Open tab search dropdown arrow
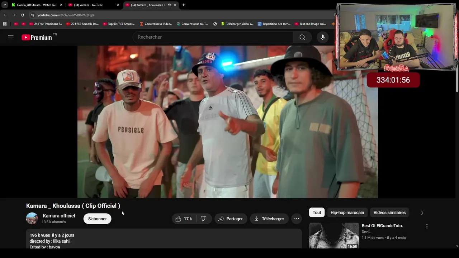The image size is (459, 258). pos(4,5)
